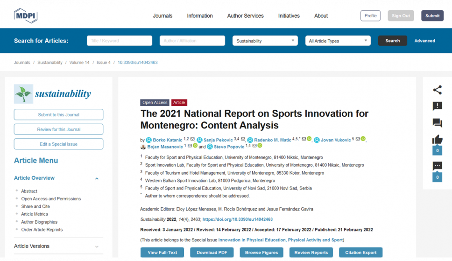
Task: Open the article DOI link
Action: coord(237,219)
